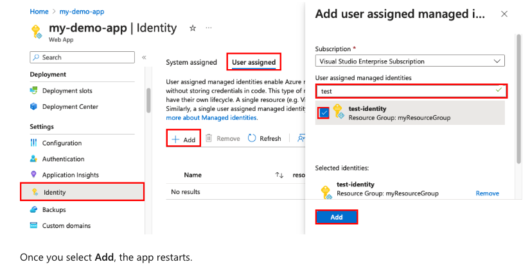Screen dimensions: 530x269
Task: Focus the sidebar Search box
Action: tap(82, 57)
